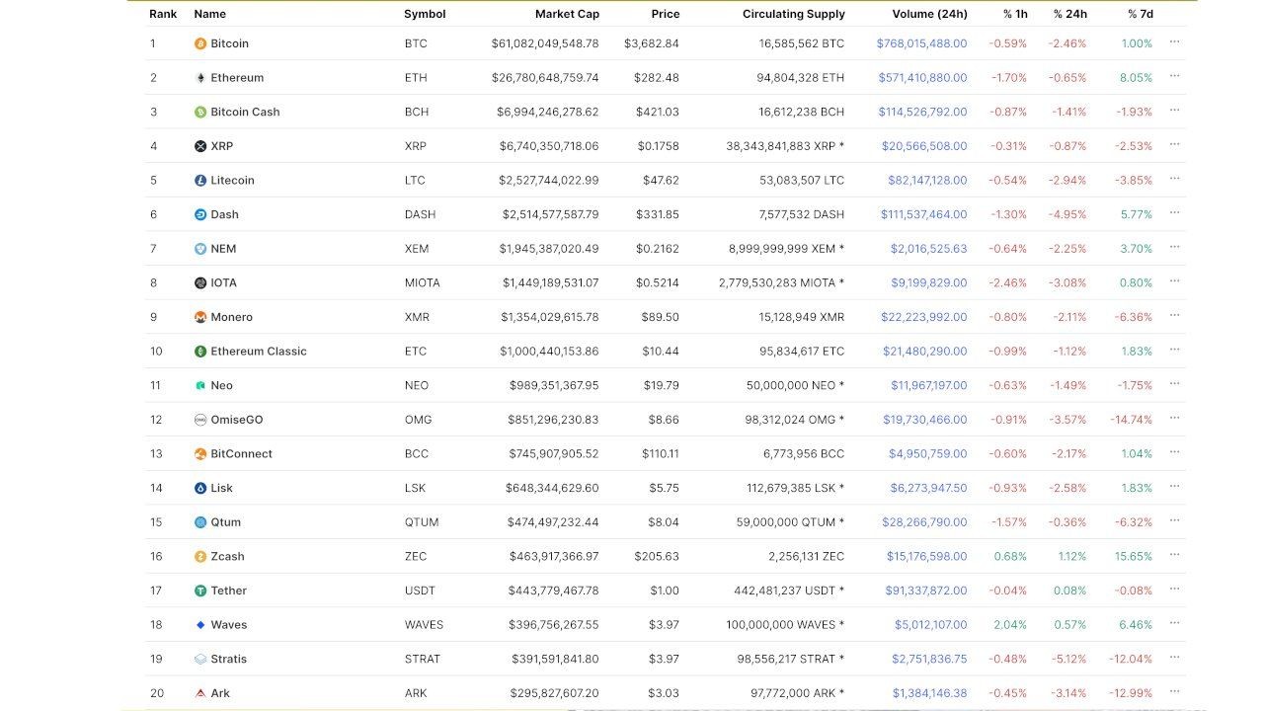Click the Dash logo icon
The image size is (1264, 711).
tap(200, 214)
